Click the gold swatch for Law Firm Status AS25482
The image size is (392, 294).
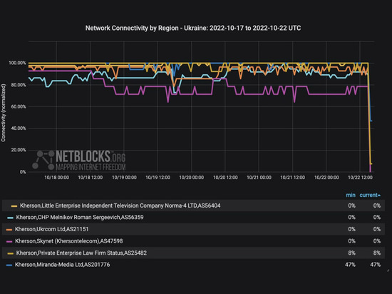[x=10, y=253]
